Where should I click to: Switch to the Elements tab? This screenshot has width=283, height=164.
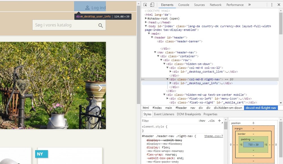167,5
